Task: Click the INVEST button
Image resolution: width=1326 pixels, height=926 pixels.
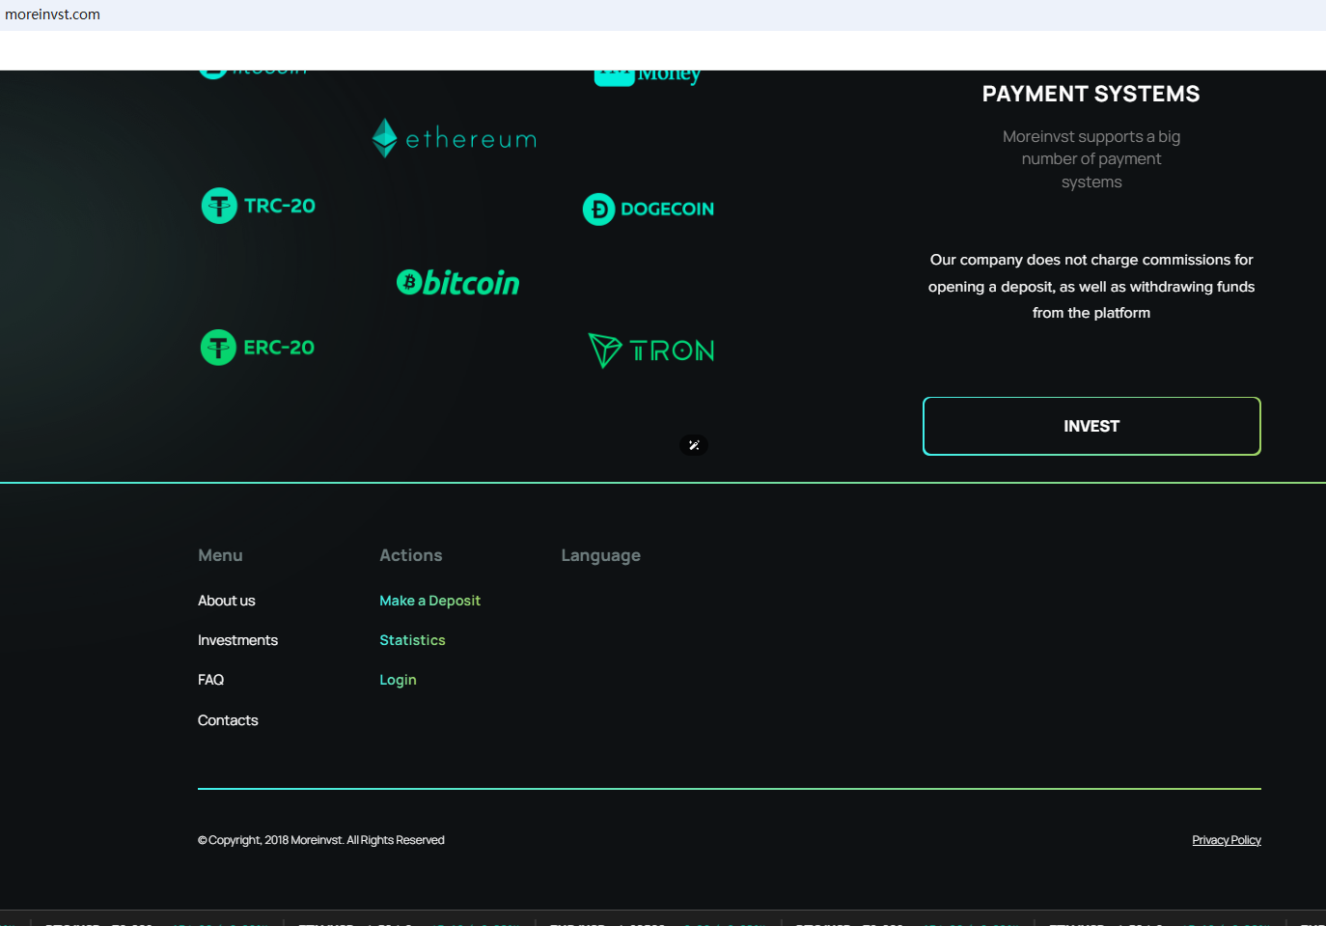Action: (x=1091, y=426)
